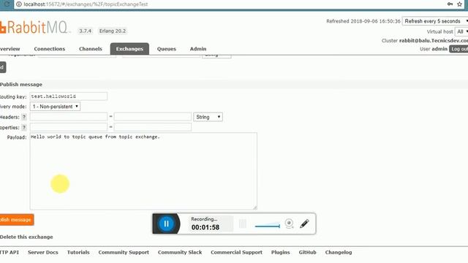Pause the screen recording
The height and width of the screenshot is (263, 468).
click(x=166, y=224)
